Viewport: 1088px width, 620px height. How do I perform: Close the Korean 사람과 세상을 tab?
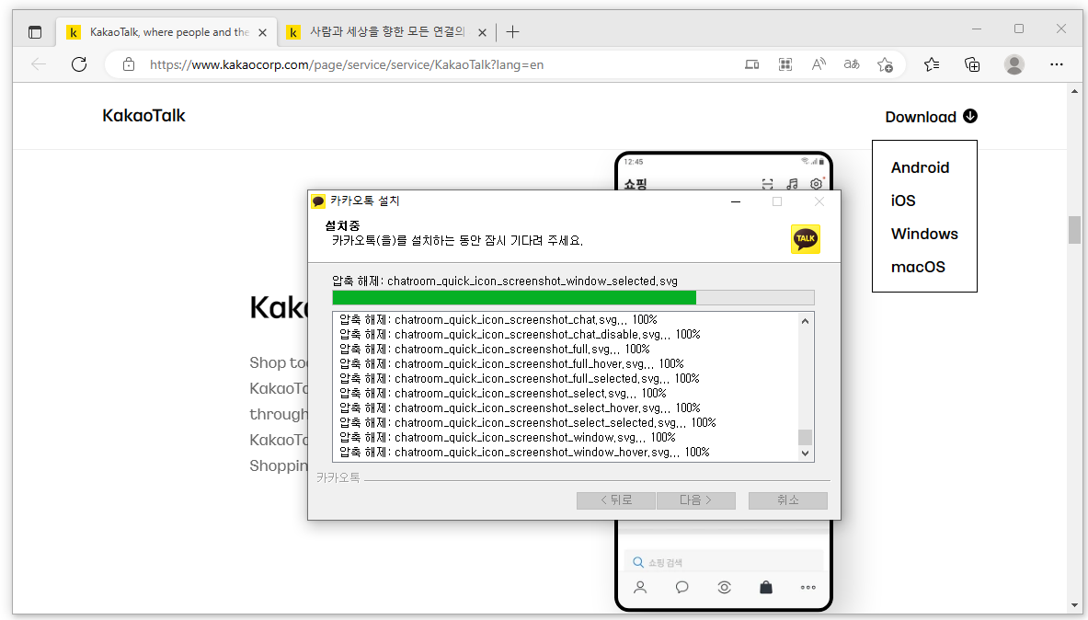tap(482, 32)
